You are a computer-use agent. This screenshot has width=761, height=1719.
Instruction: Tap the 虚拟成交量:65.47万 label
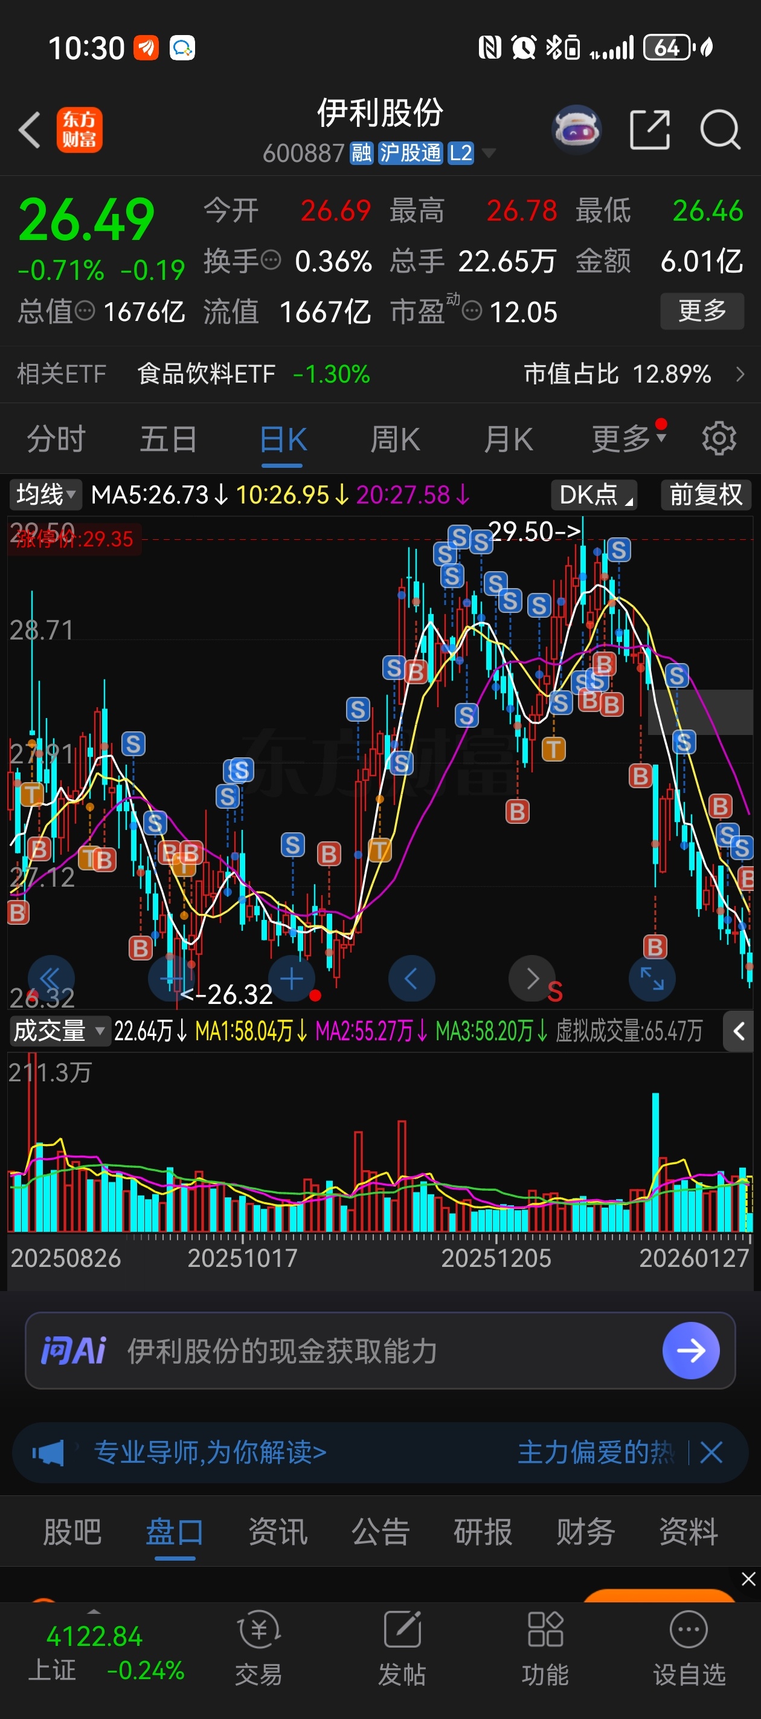[629, 1031]
